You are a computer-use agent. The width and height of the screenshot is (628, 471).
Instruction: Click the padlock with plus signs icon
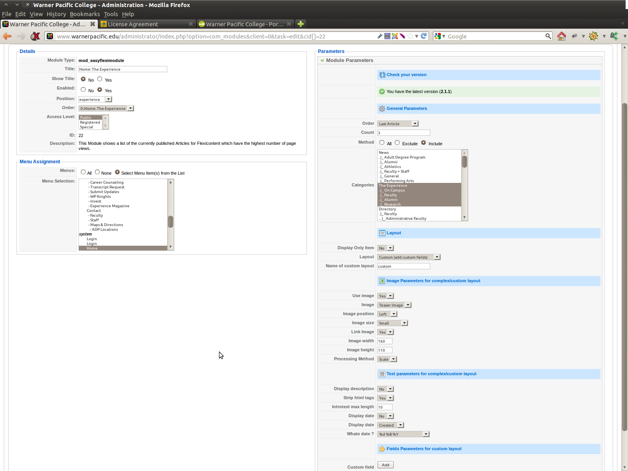(x=614, y=36)
